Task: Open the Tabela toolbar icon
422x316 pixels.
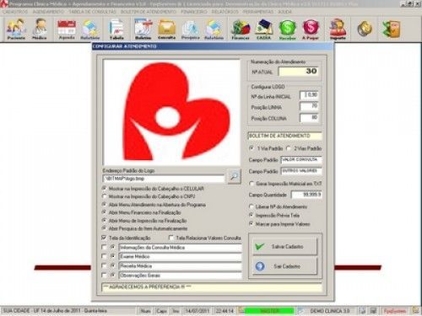Action: pos(116,29)
